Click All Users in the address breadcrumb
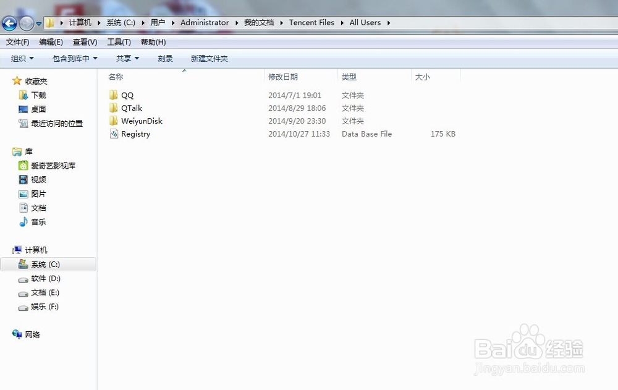 365,22
